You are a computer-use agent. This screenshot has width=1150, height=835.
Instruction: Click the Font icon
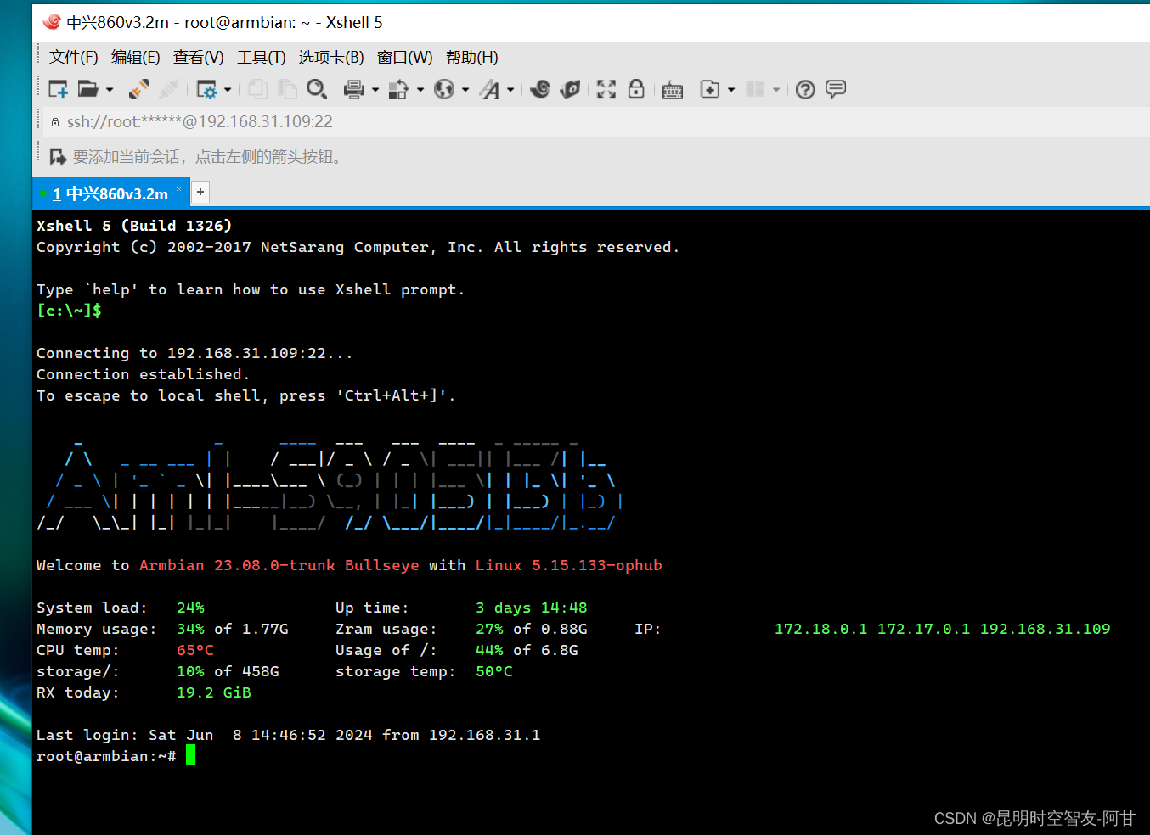(x=490, y=89)
